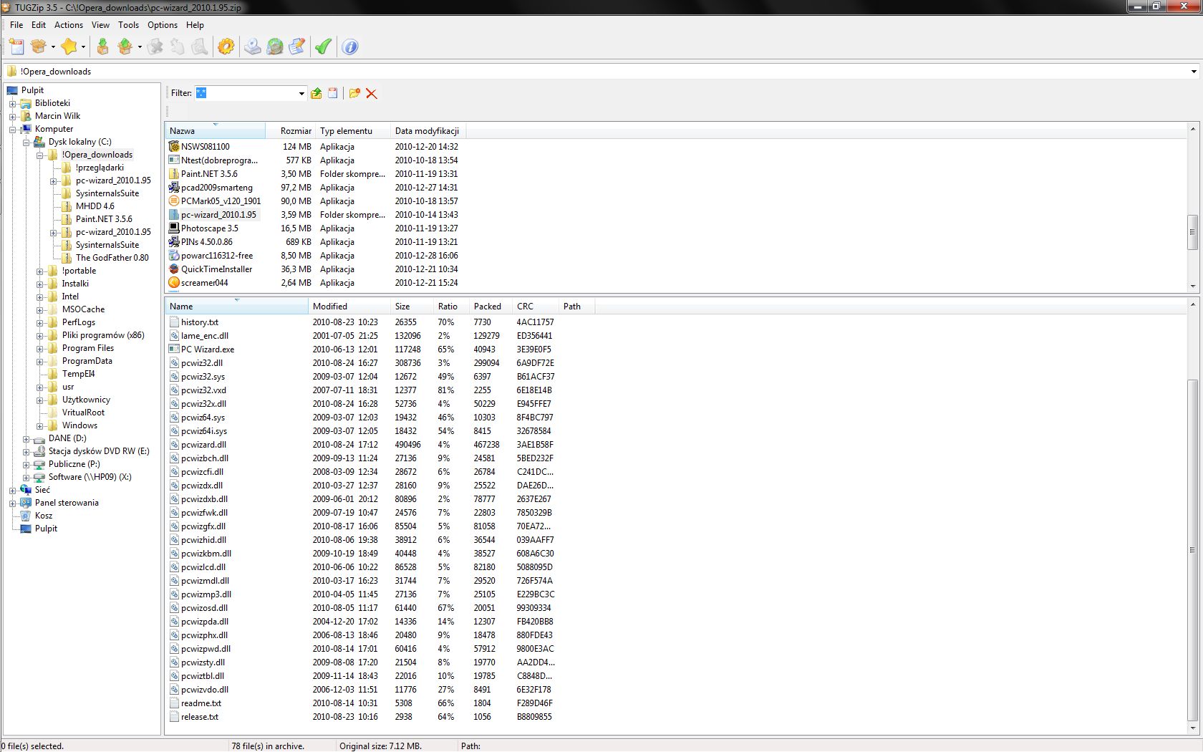Click the Add files to archive icon
The width and height of the screenshot is (1203, 752).
[103, 47]
